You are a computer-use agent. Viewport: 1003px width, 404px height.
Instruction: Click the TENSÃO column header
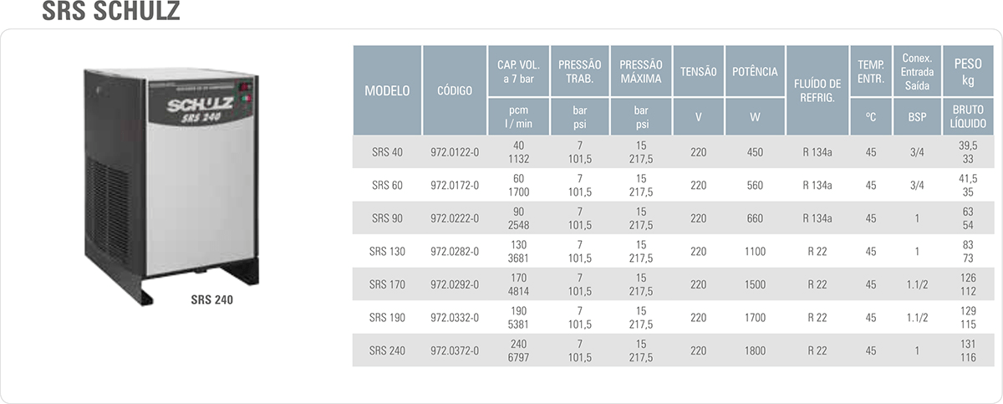(699, 72)
